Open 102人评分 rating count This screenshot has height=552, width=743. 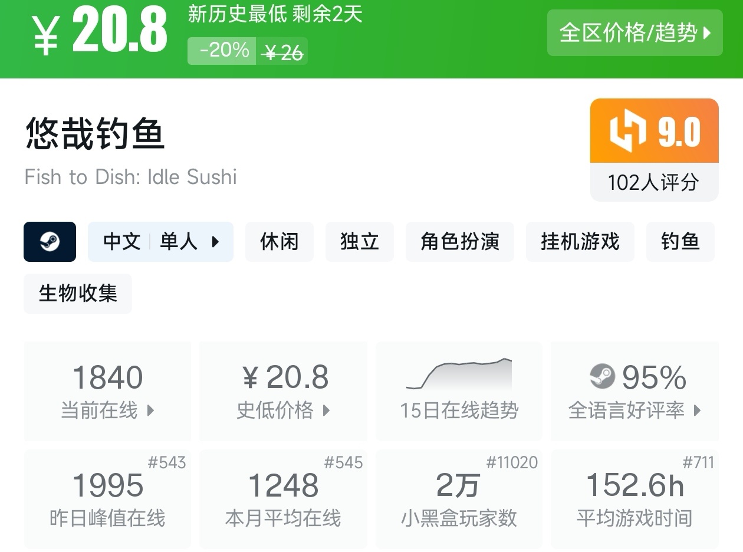click(x=653, y=182)
